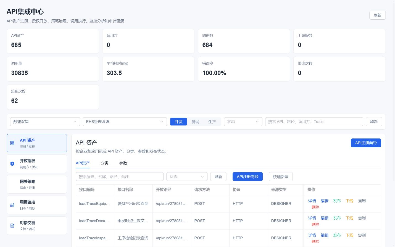Click the 调用监控 chart icon
Screen dimensions: 395x247
pyautogui.click(x=12, y=205)
